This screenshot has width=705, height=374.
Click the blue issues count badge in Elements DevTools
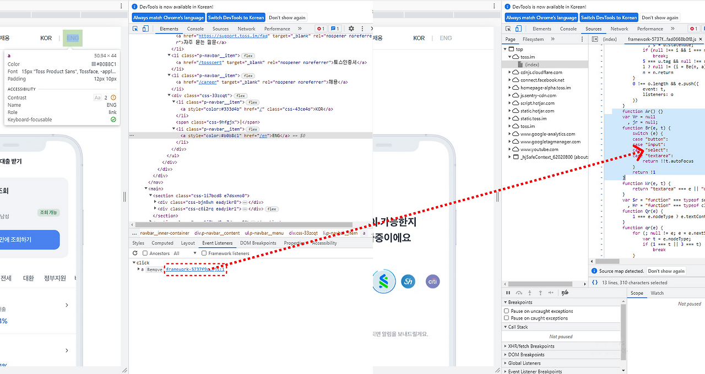pyautogui.click(x=334, y=29)
